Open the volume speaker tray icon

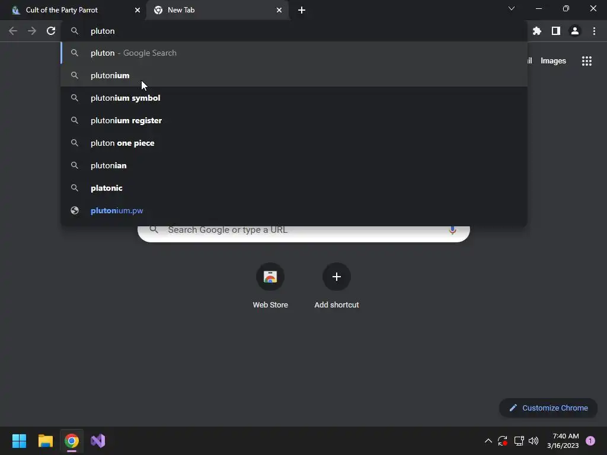point(533,441)
